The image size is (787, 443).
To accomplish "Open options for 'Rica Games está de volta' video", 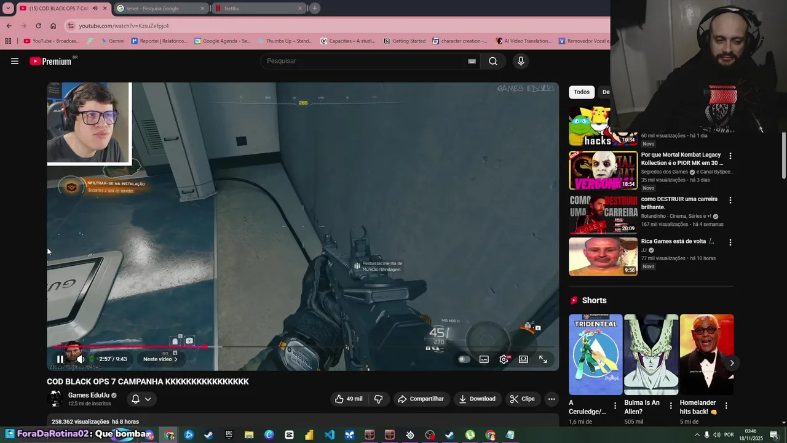I will (x=730, y=242).
